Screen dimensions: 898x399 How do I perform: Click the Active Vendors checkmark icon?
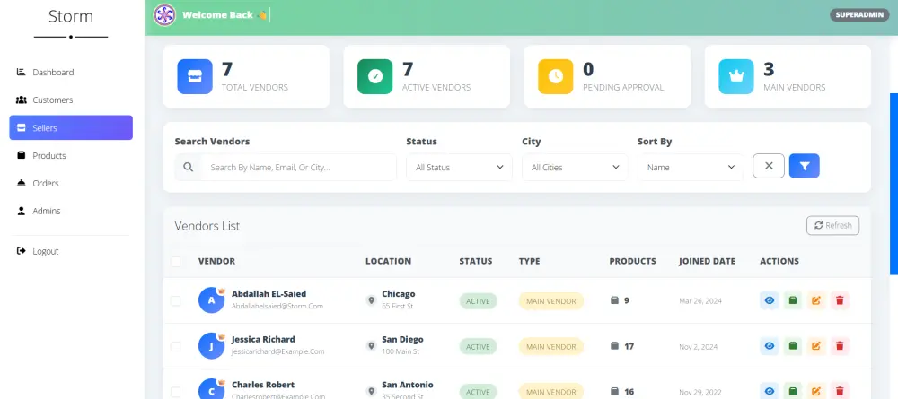375,76
